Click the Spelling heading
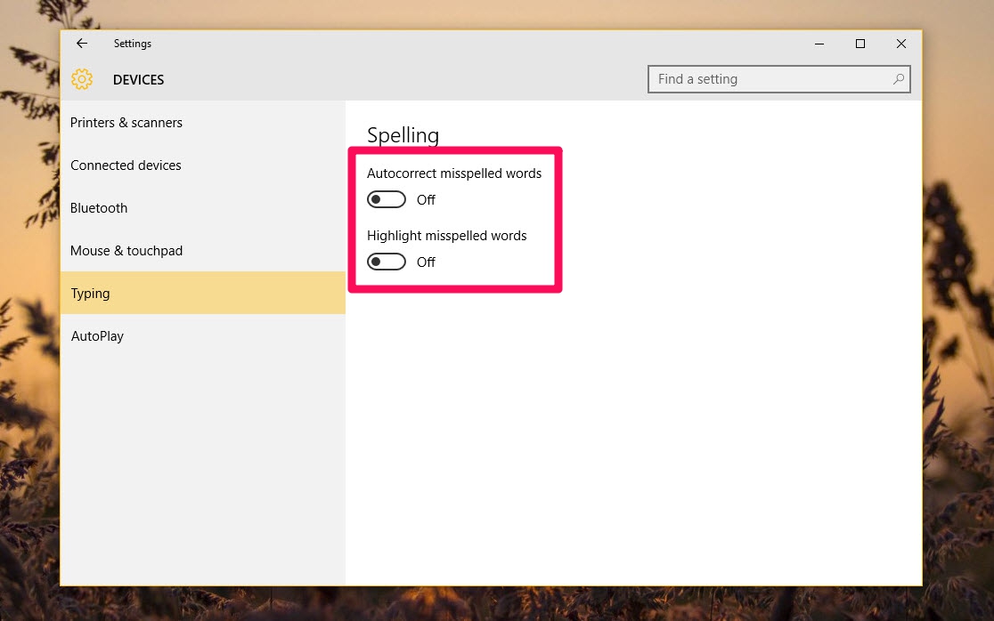This screenshot has height=621, width=994. [x=403, y=135]
